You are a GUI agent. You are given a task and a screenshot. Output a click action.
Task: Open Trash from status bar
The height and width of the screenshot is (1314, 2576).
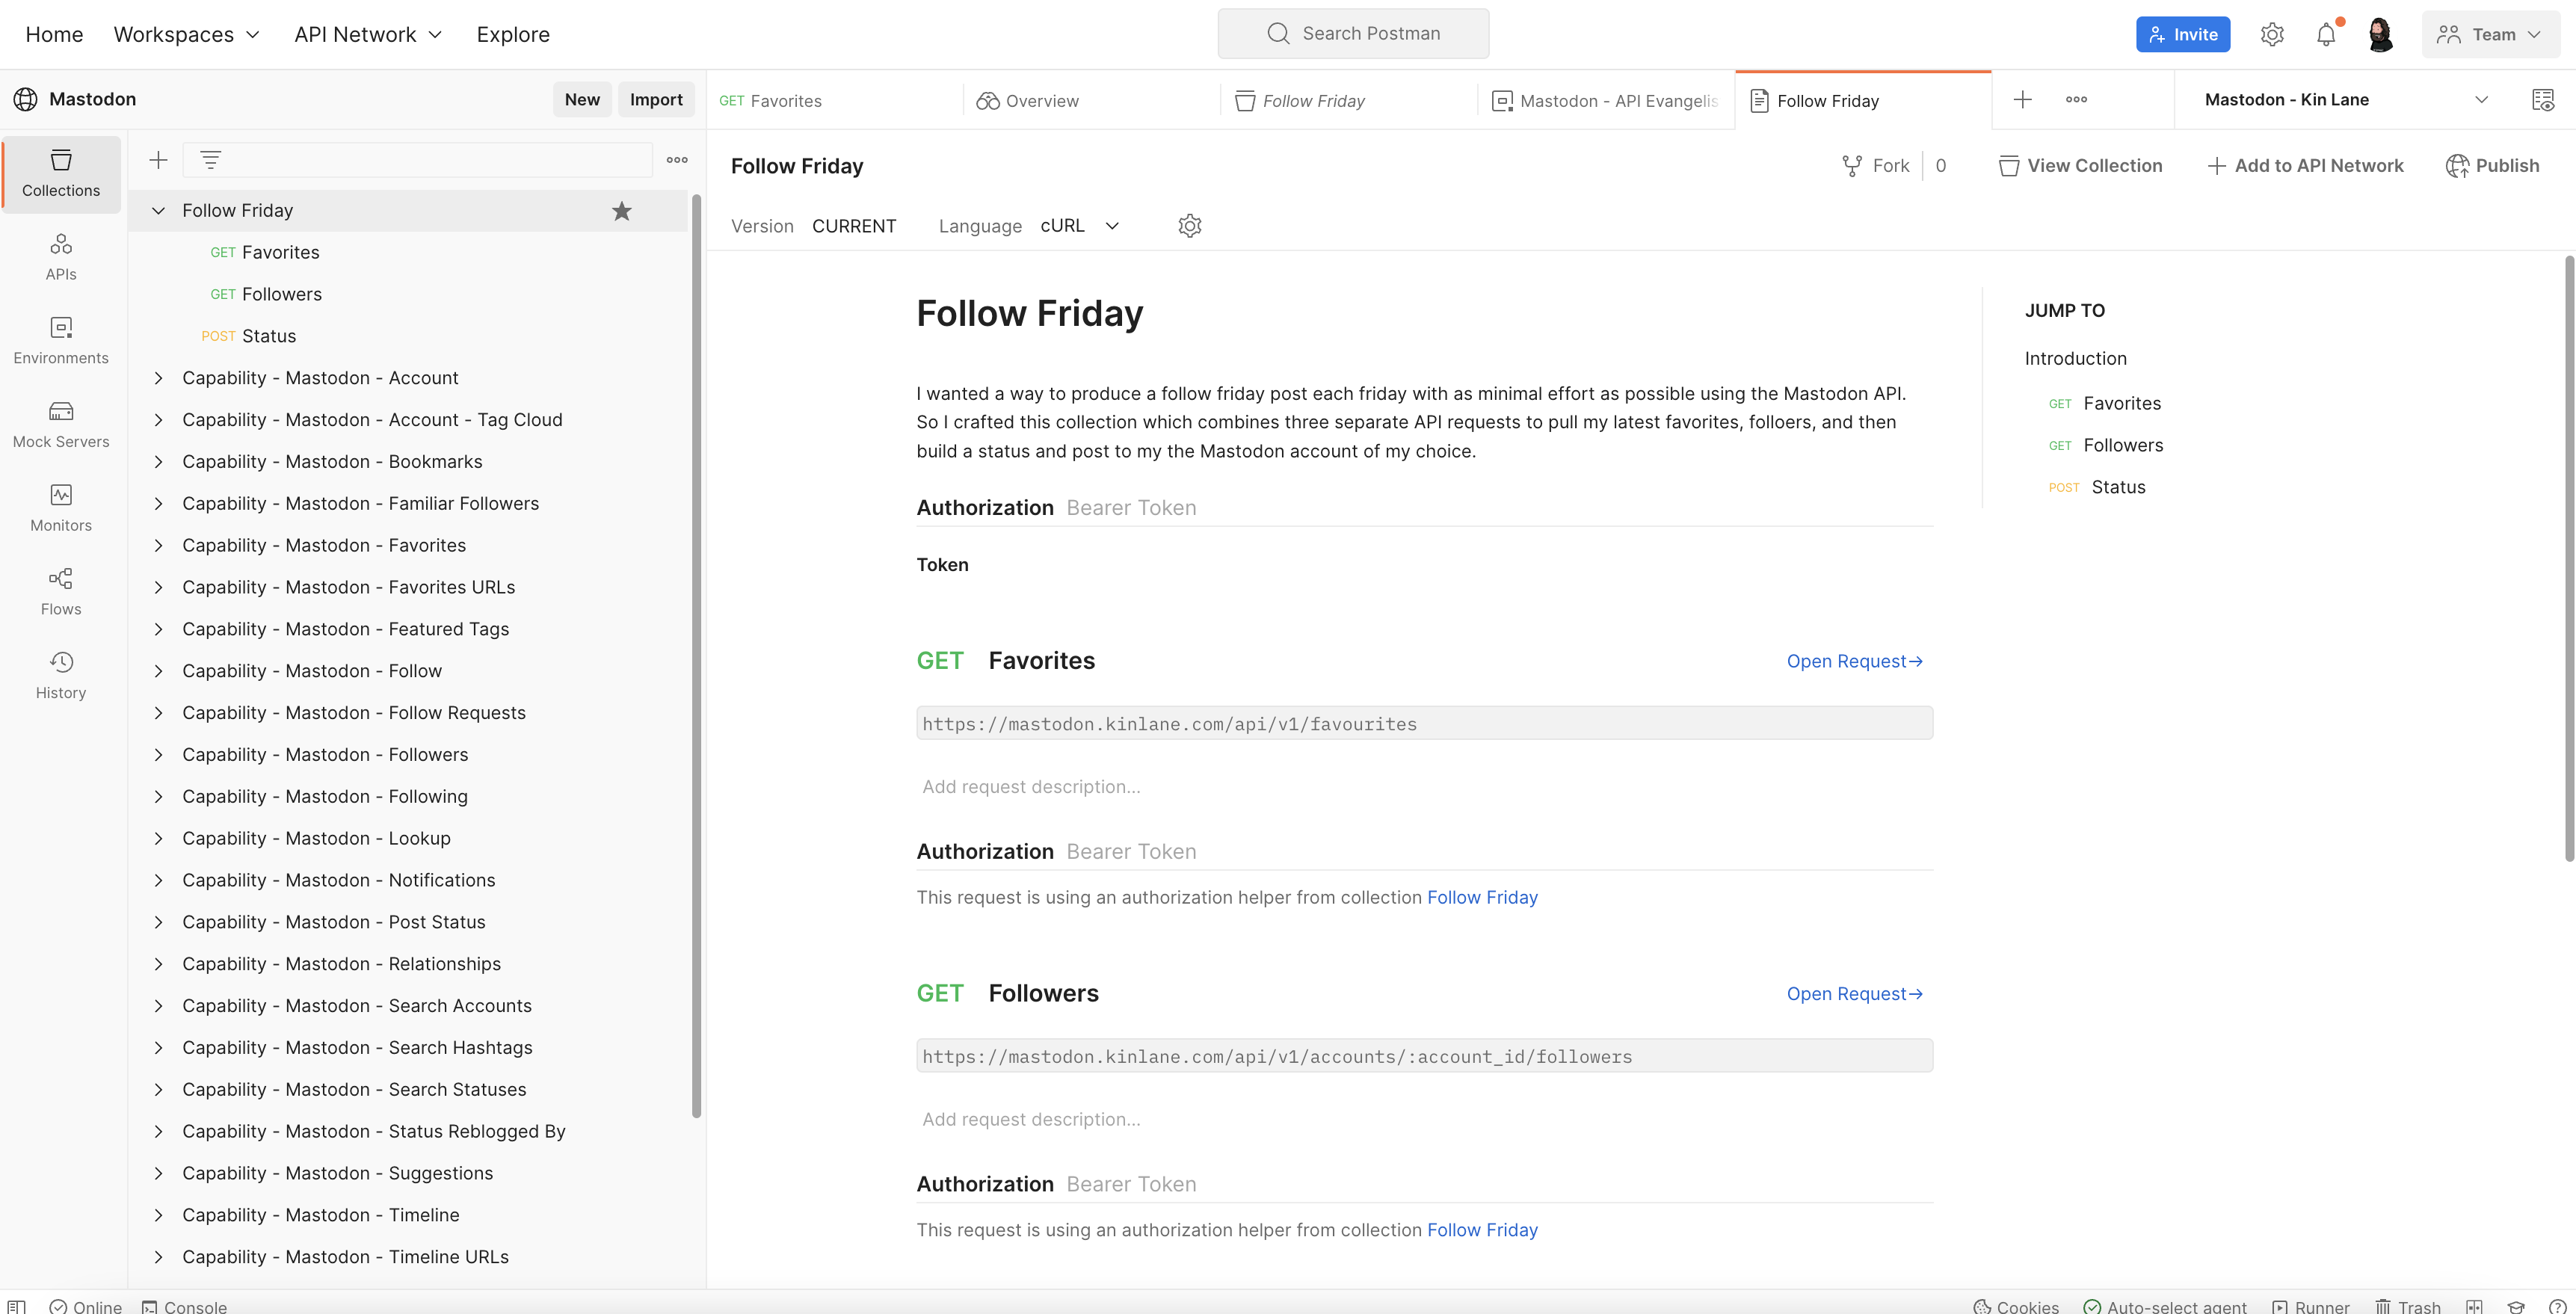(2408, 1306)
